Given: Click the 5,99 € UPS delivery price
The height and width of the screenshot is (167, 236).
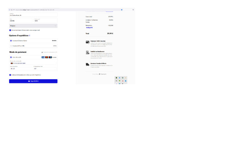Looking at the screenshot, I should pos(55,46).
